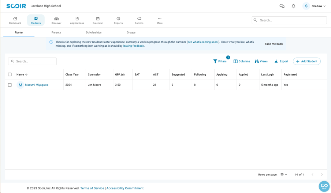Switch to the Roster tab
Viewport: 331px width, 193px height.
click(x=19, y=32)
